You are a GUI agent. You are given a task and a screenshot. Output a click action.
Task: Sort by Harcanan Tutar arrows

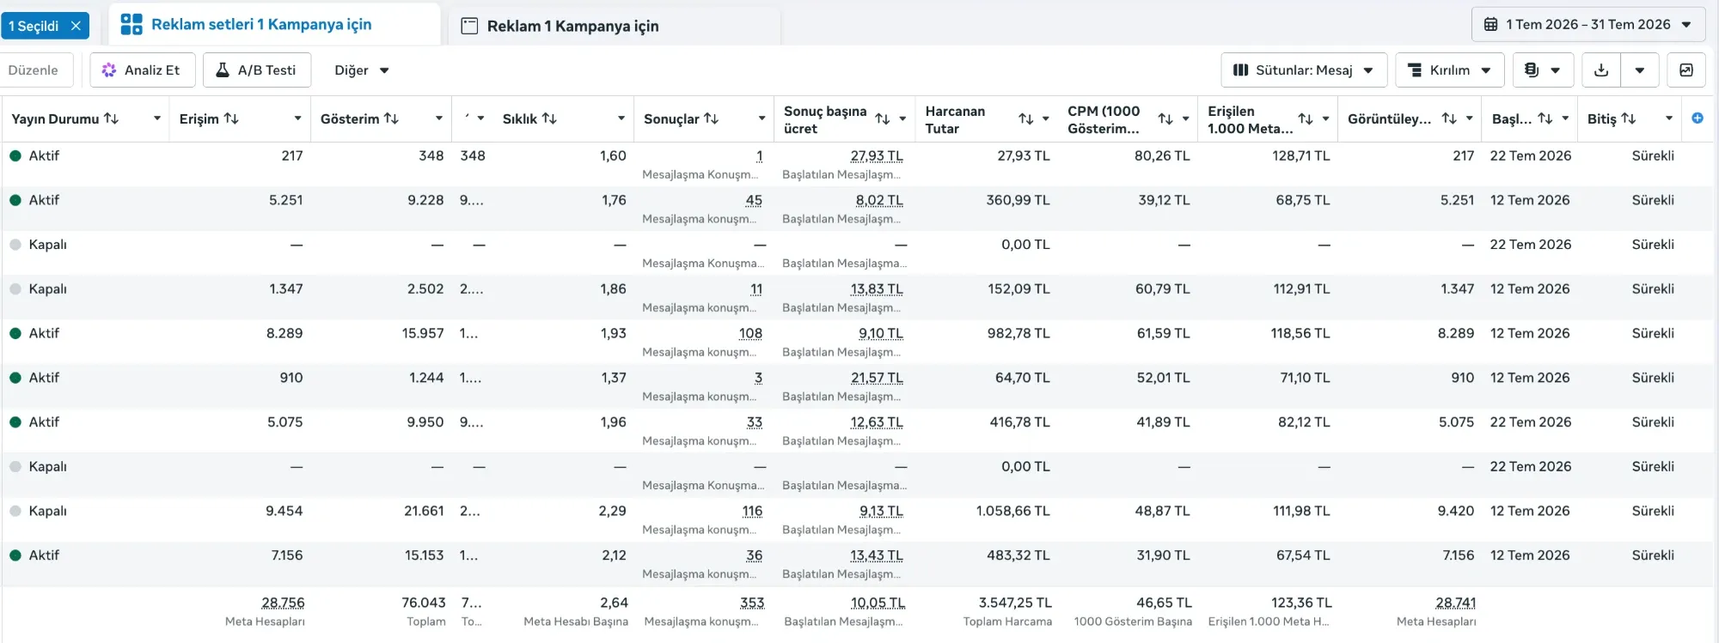[x=1025, y=119]
